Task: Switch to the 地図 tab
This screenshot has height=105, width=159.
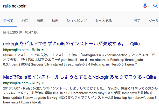Action: pos(25,21)
